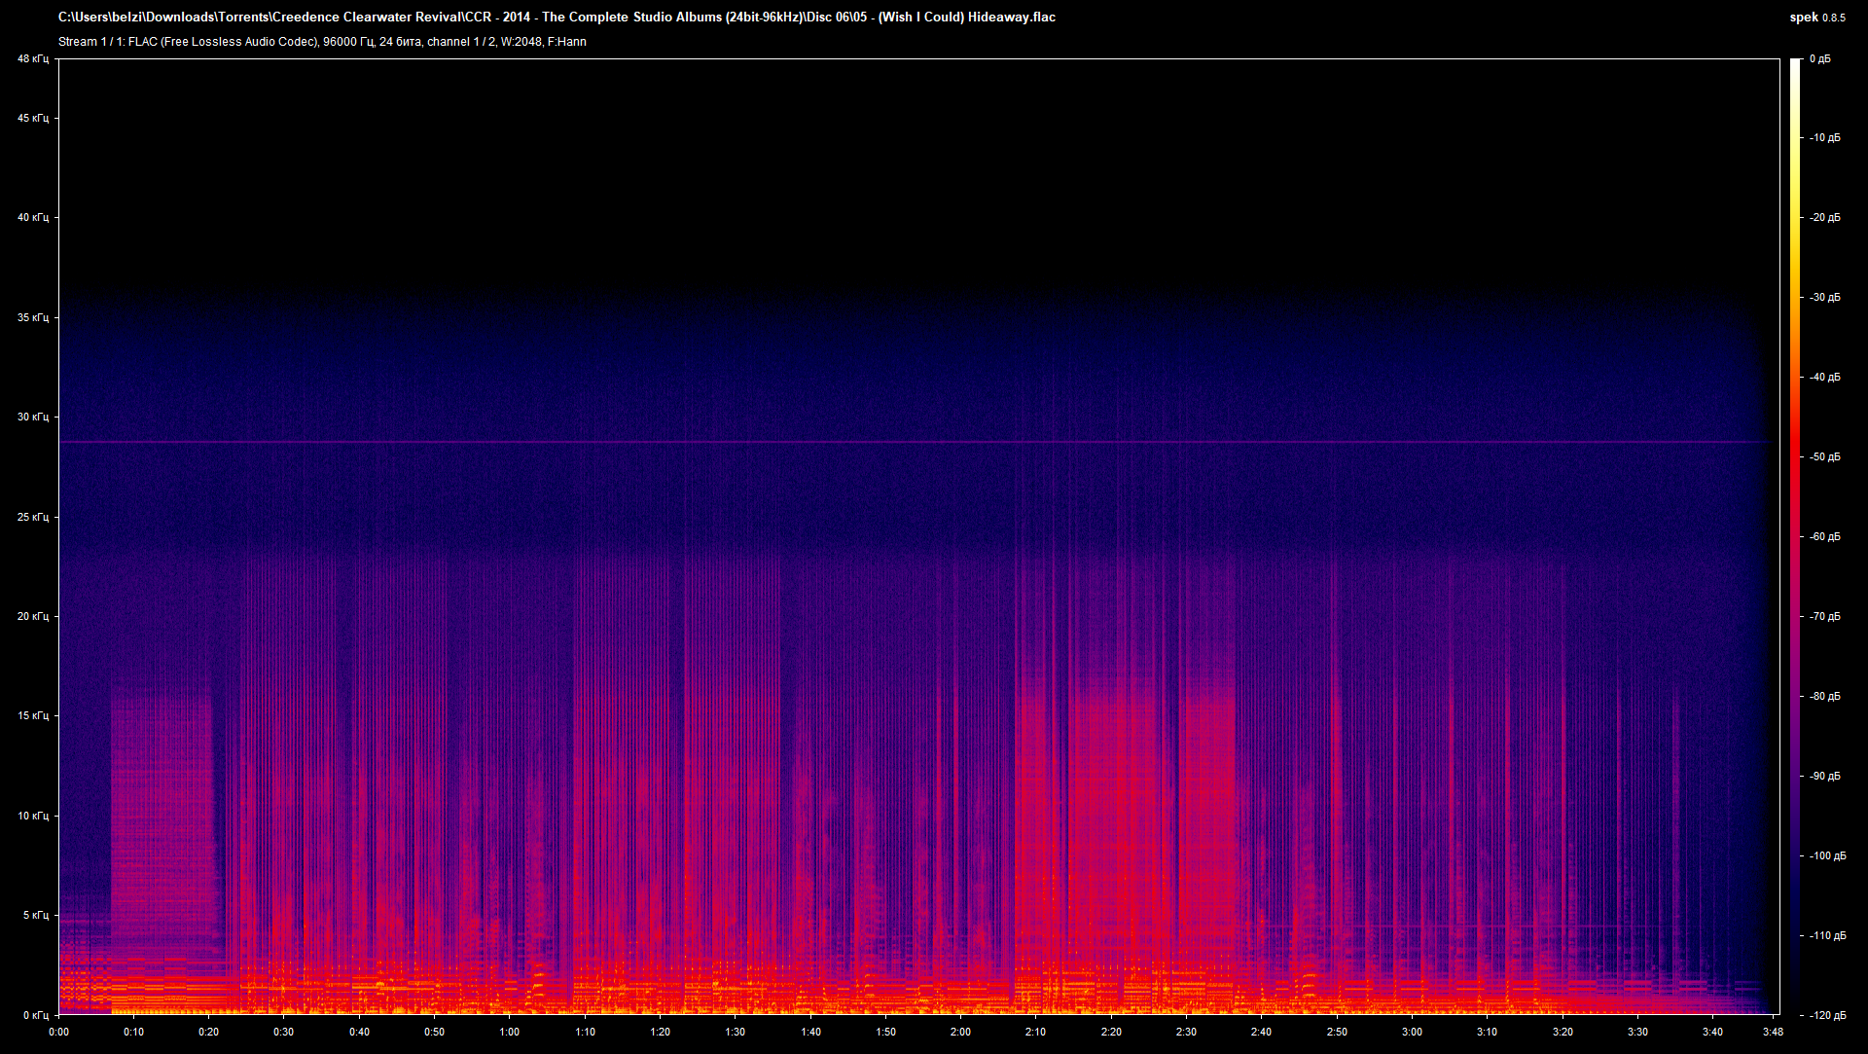Click the 48 кГц frequency axis label

coord(32,58)
